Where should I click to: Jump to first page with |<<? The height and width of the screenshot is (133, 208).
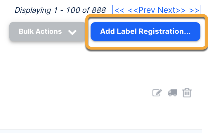coord(119,10)
